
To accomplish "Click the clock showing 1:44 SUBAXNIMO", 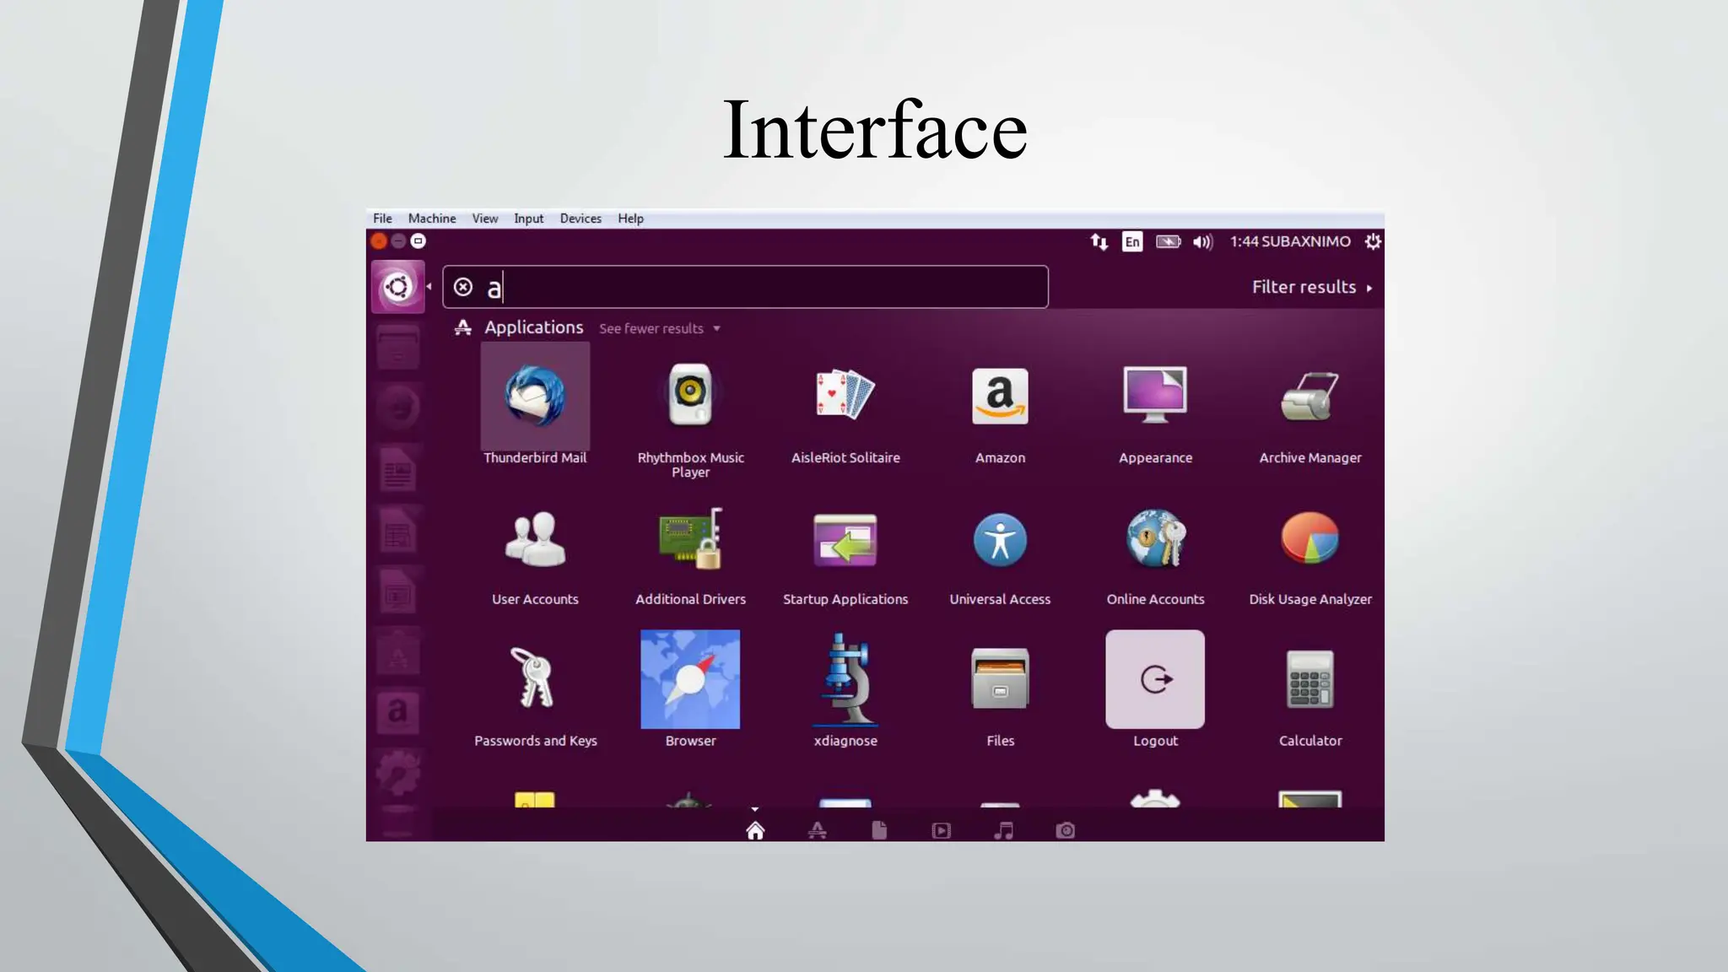I will click(1290, 241).
